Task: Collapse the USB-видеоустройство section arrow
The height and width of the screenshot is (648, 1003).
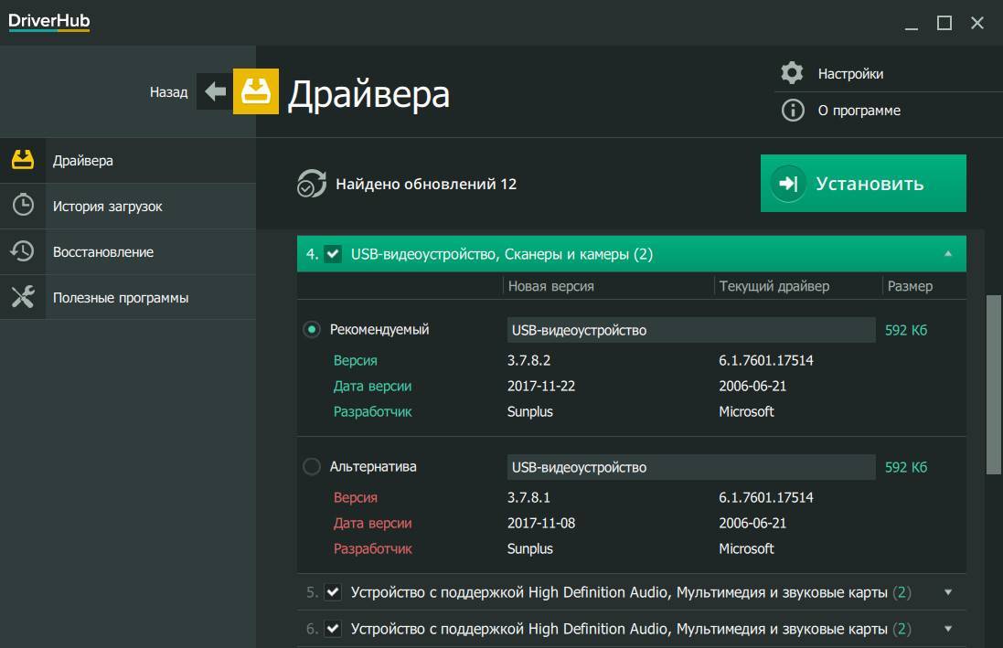Action: 948,254
